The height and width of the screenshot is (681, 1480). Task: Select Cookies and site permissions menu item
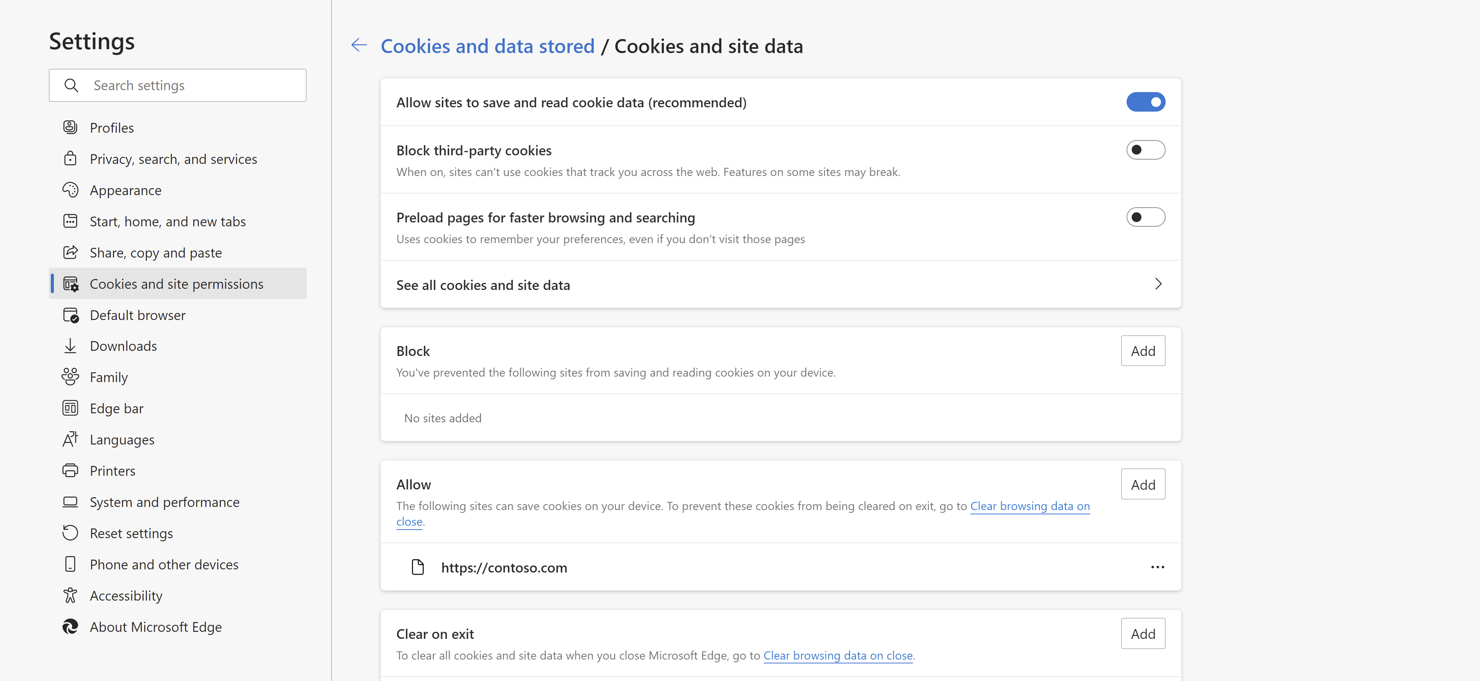(x=177, y=283)
